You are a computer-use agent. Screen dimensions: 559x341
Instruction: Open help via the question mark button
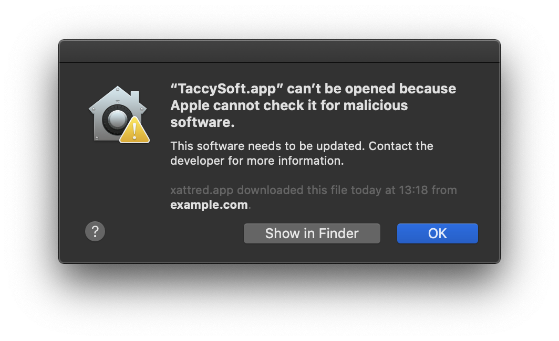95,231
